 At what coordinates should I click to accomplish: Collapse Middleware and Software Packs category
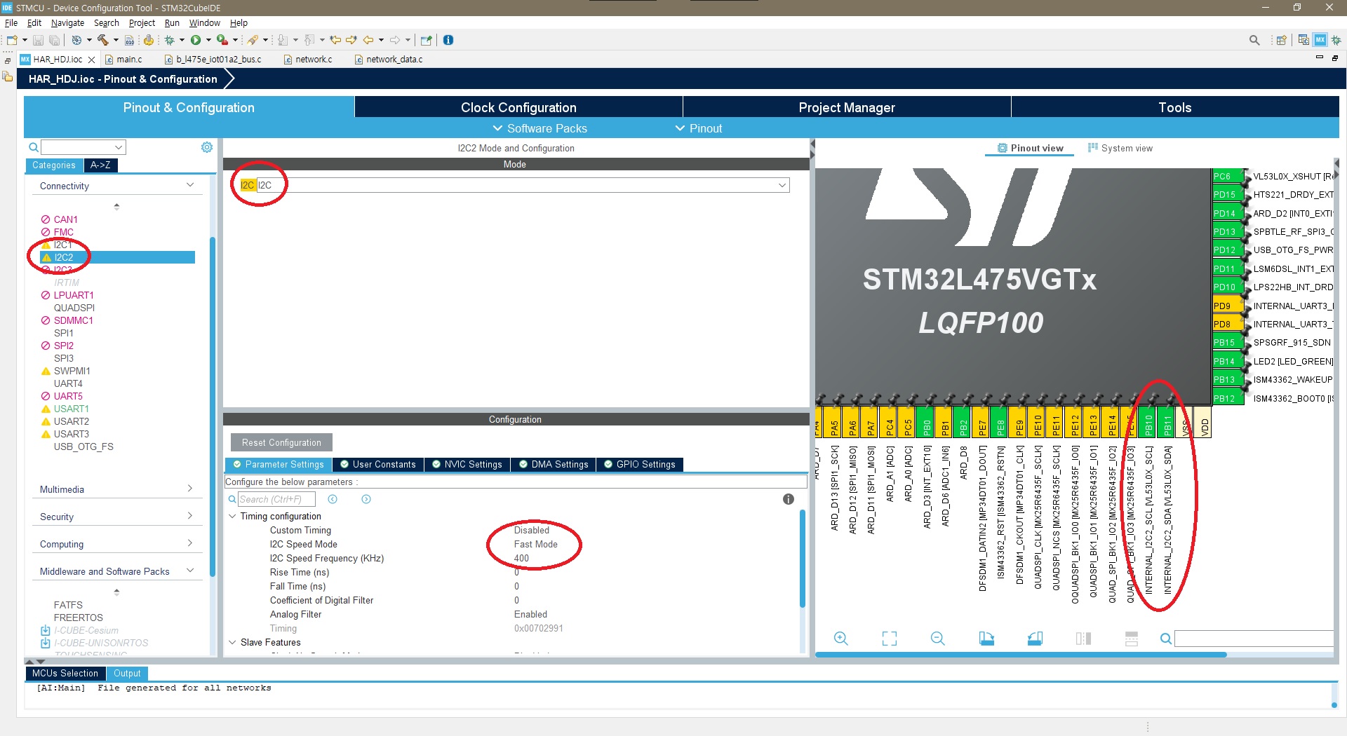(x=190, y=571)
